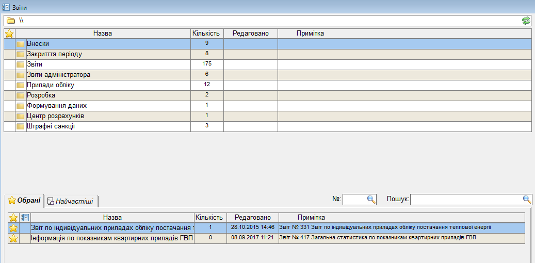The image size is (535, 263).
Task: Switch to the Найчастіші tab
Action: [x=71, y=201]
